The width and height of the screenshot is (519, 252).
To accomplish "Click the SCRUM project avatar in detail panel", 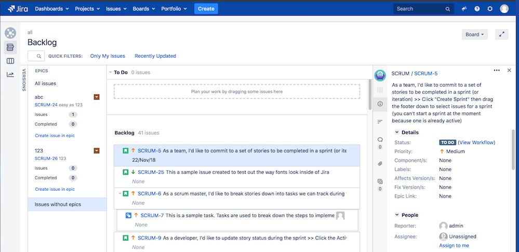I will pos(380,75).
